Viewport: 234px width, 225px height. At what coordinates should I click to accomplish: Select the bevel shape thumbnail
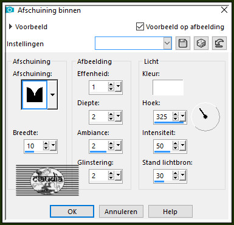click(x=35, y=95)
